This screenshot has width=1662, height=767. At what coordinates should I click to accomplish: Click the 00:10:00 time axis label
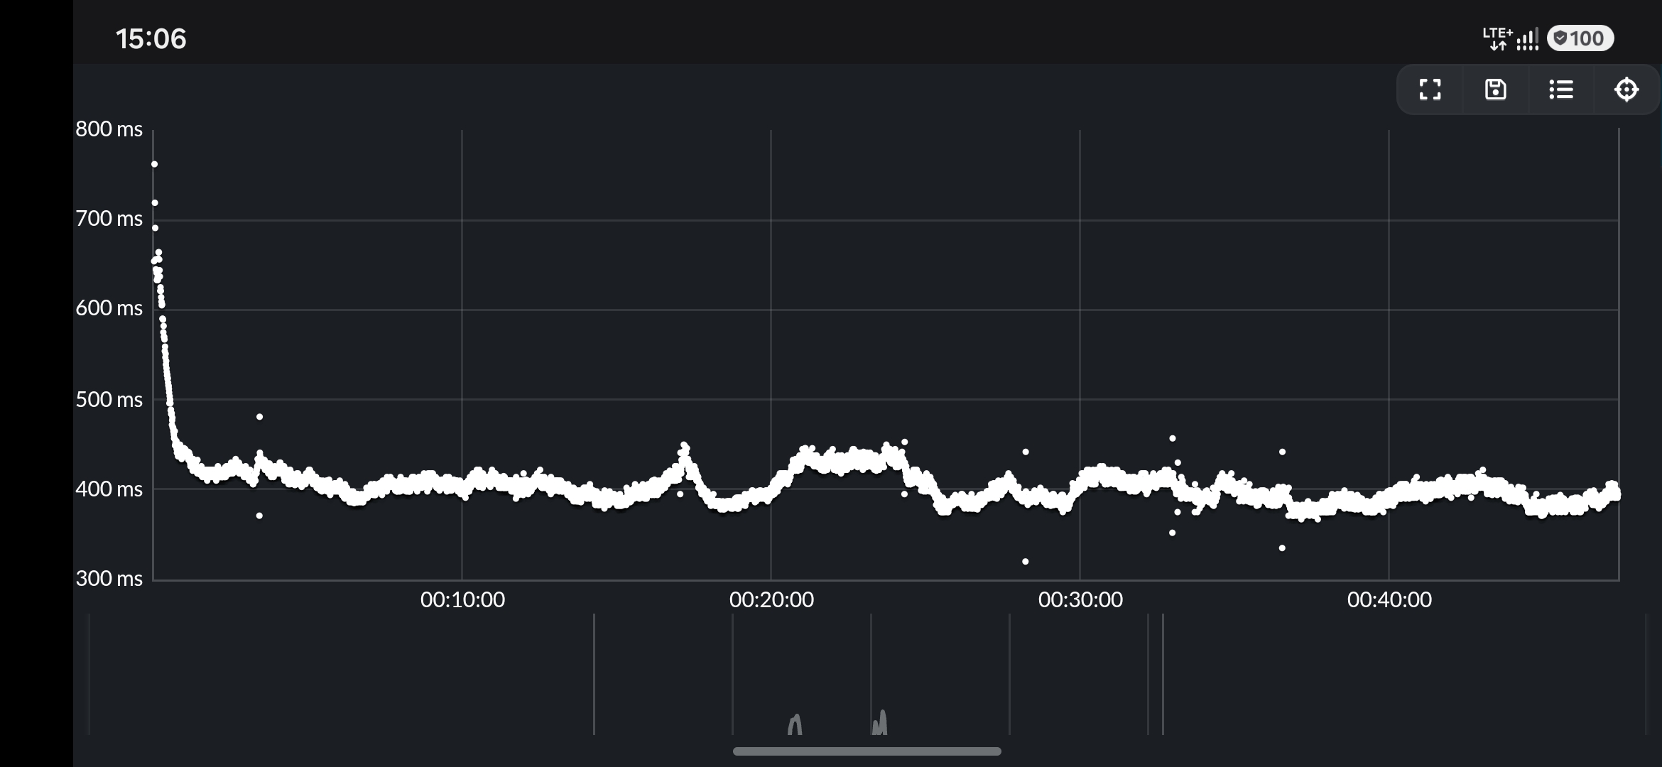[x=462, y=600]
